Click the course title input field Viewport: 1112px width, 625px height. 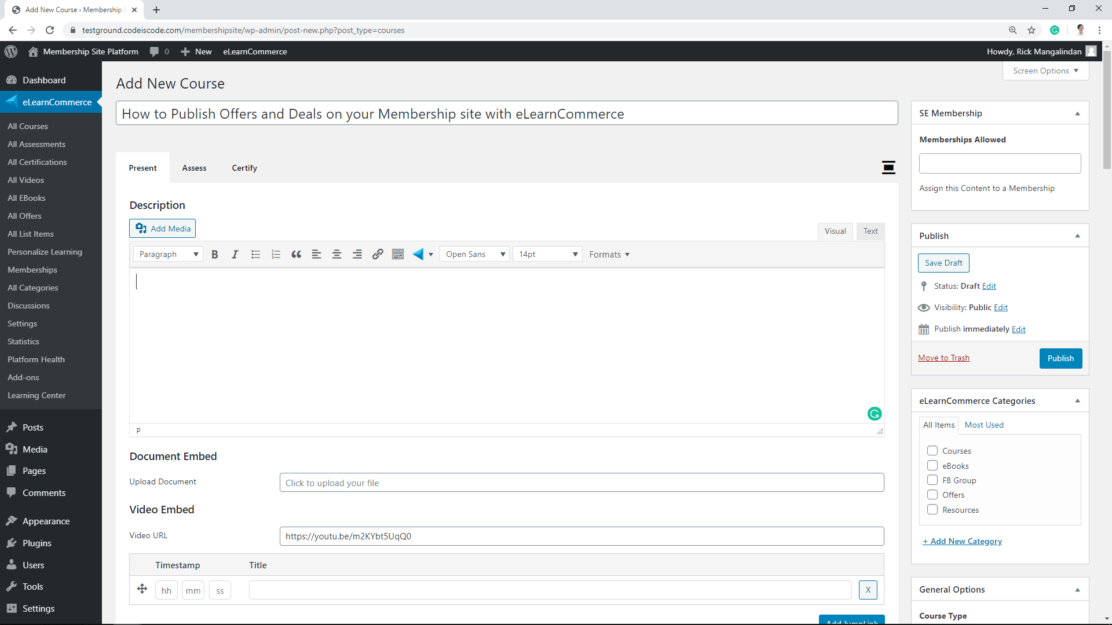coord(507,113)
